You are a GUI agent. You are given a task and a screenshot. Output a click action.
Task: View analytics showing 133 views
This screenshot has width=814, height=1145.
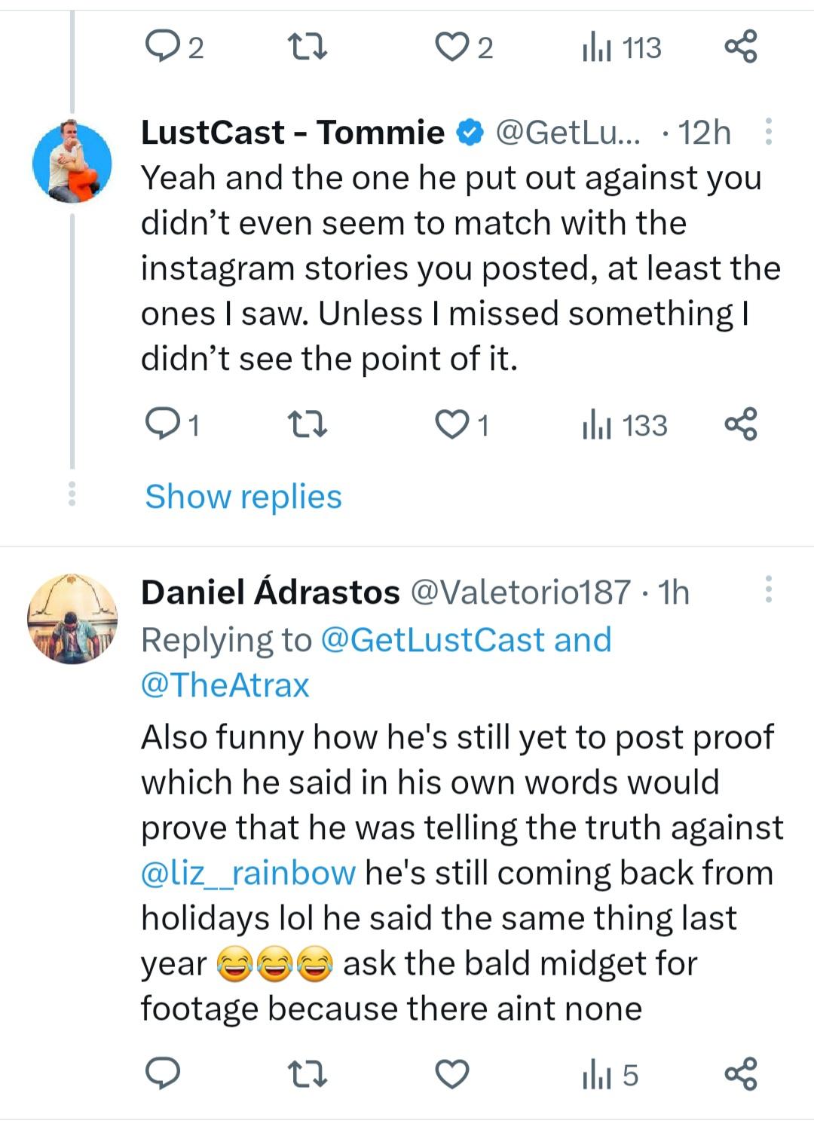pos(625,426)
